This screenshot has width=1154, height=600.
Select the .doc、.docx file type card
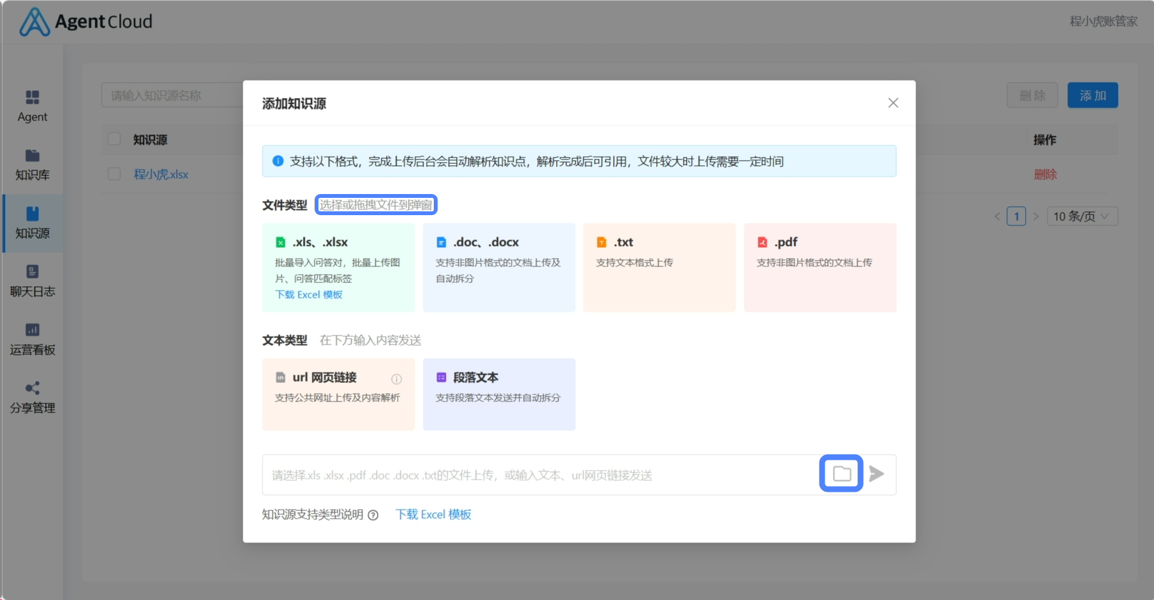[499, 268]
